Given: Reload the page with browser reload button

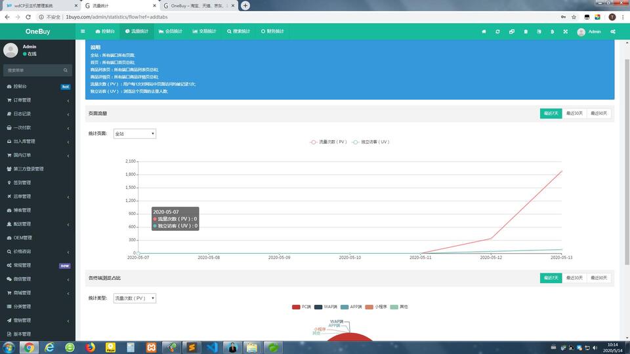Looking at the screenshot, I should (x=28, y=17).
